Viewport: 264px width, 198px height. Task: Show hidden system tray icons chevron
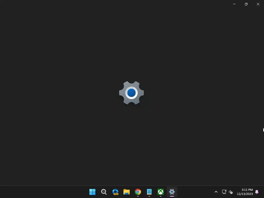coord(216,192)
